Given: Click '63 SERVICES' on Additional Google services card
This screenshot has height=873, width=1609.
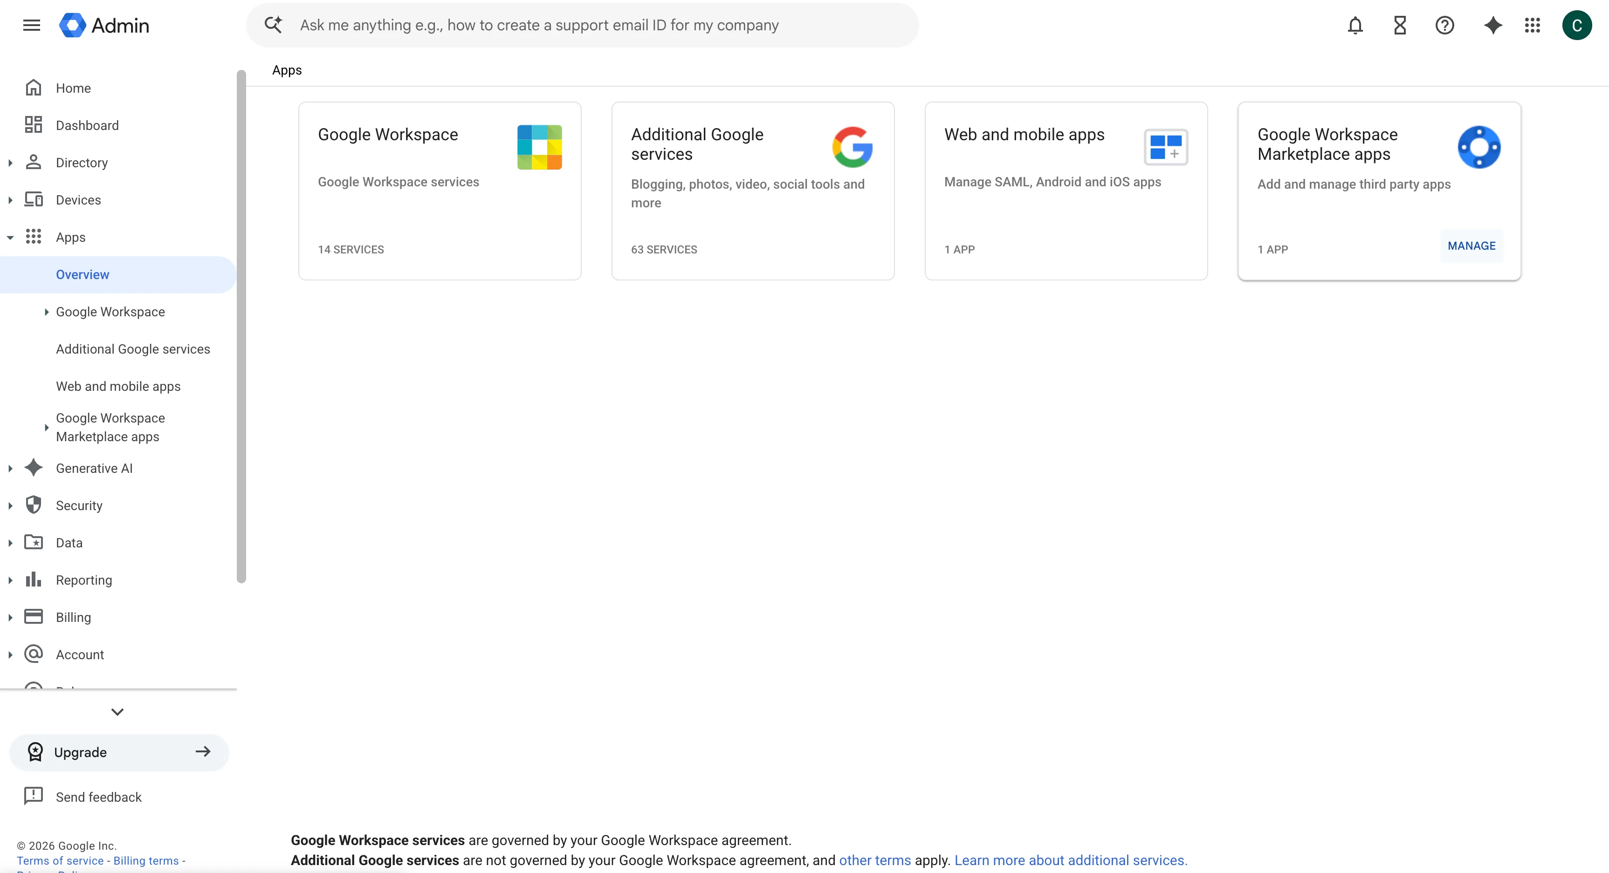Looking at the screenshot, I should pyautogui.click(x=664, y=249).
